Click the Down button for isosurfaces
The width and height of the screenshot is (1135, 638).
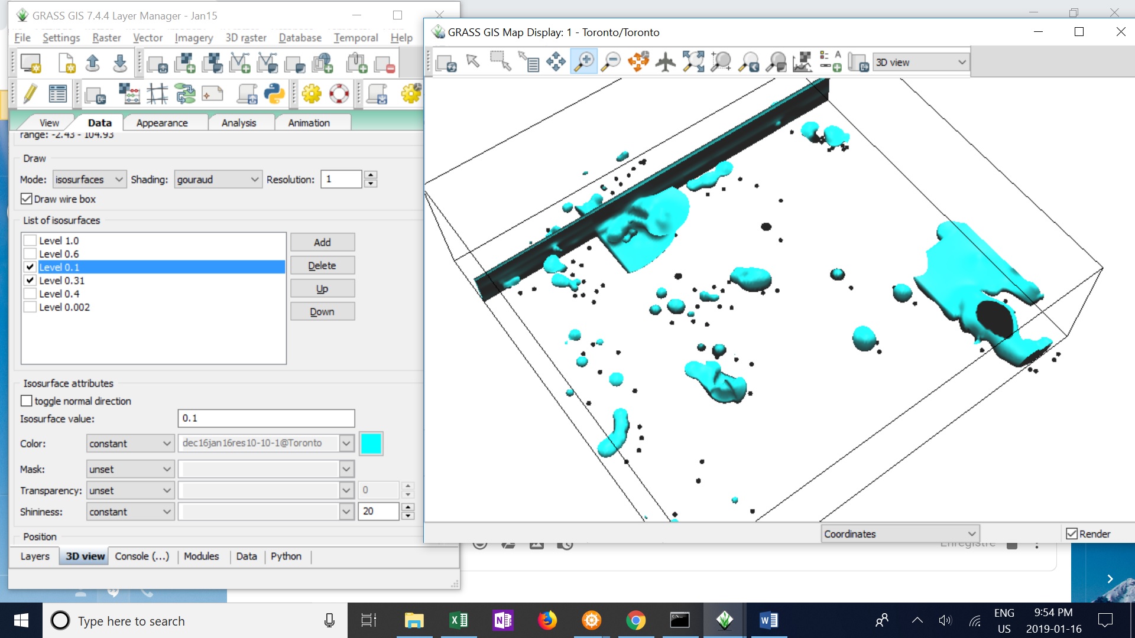pyautogui.click(x=322, y=312)
